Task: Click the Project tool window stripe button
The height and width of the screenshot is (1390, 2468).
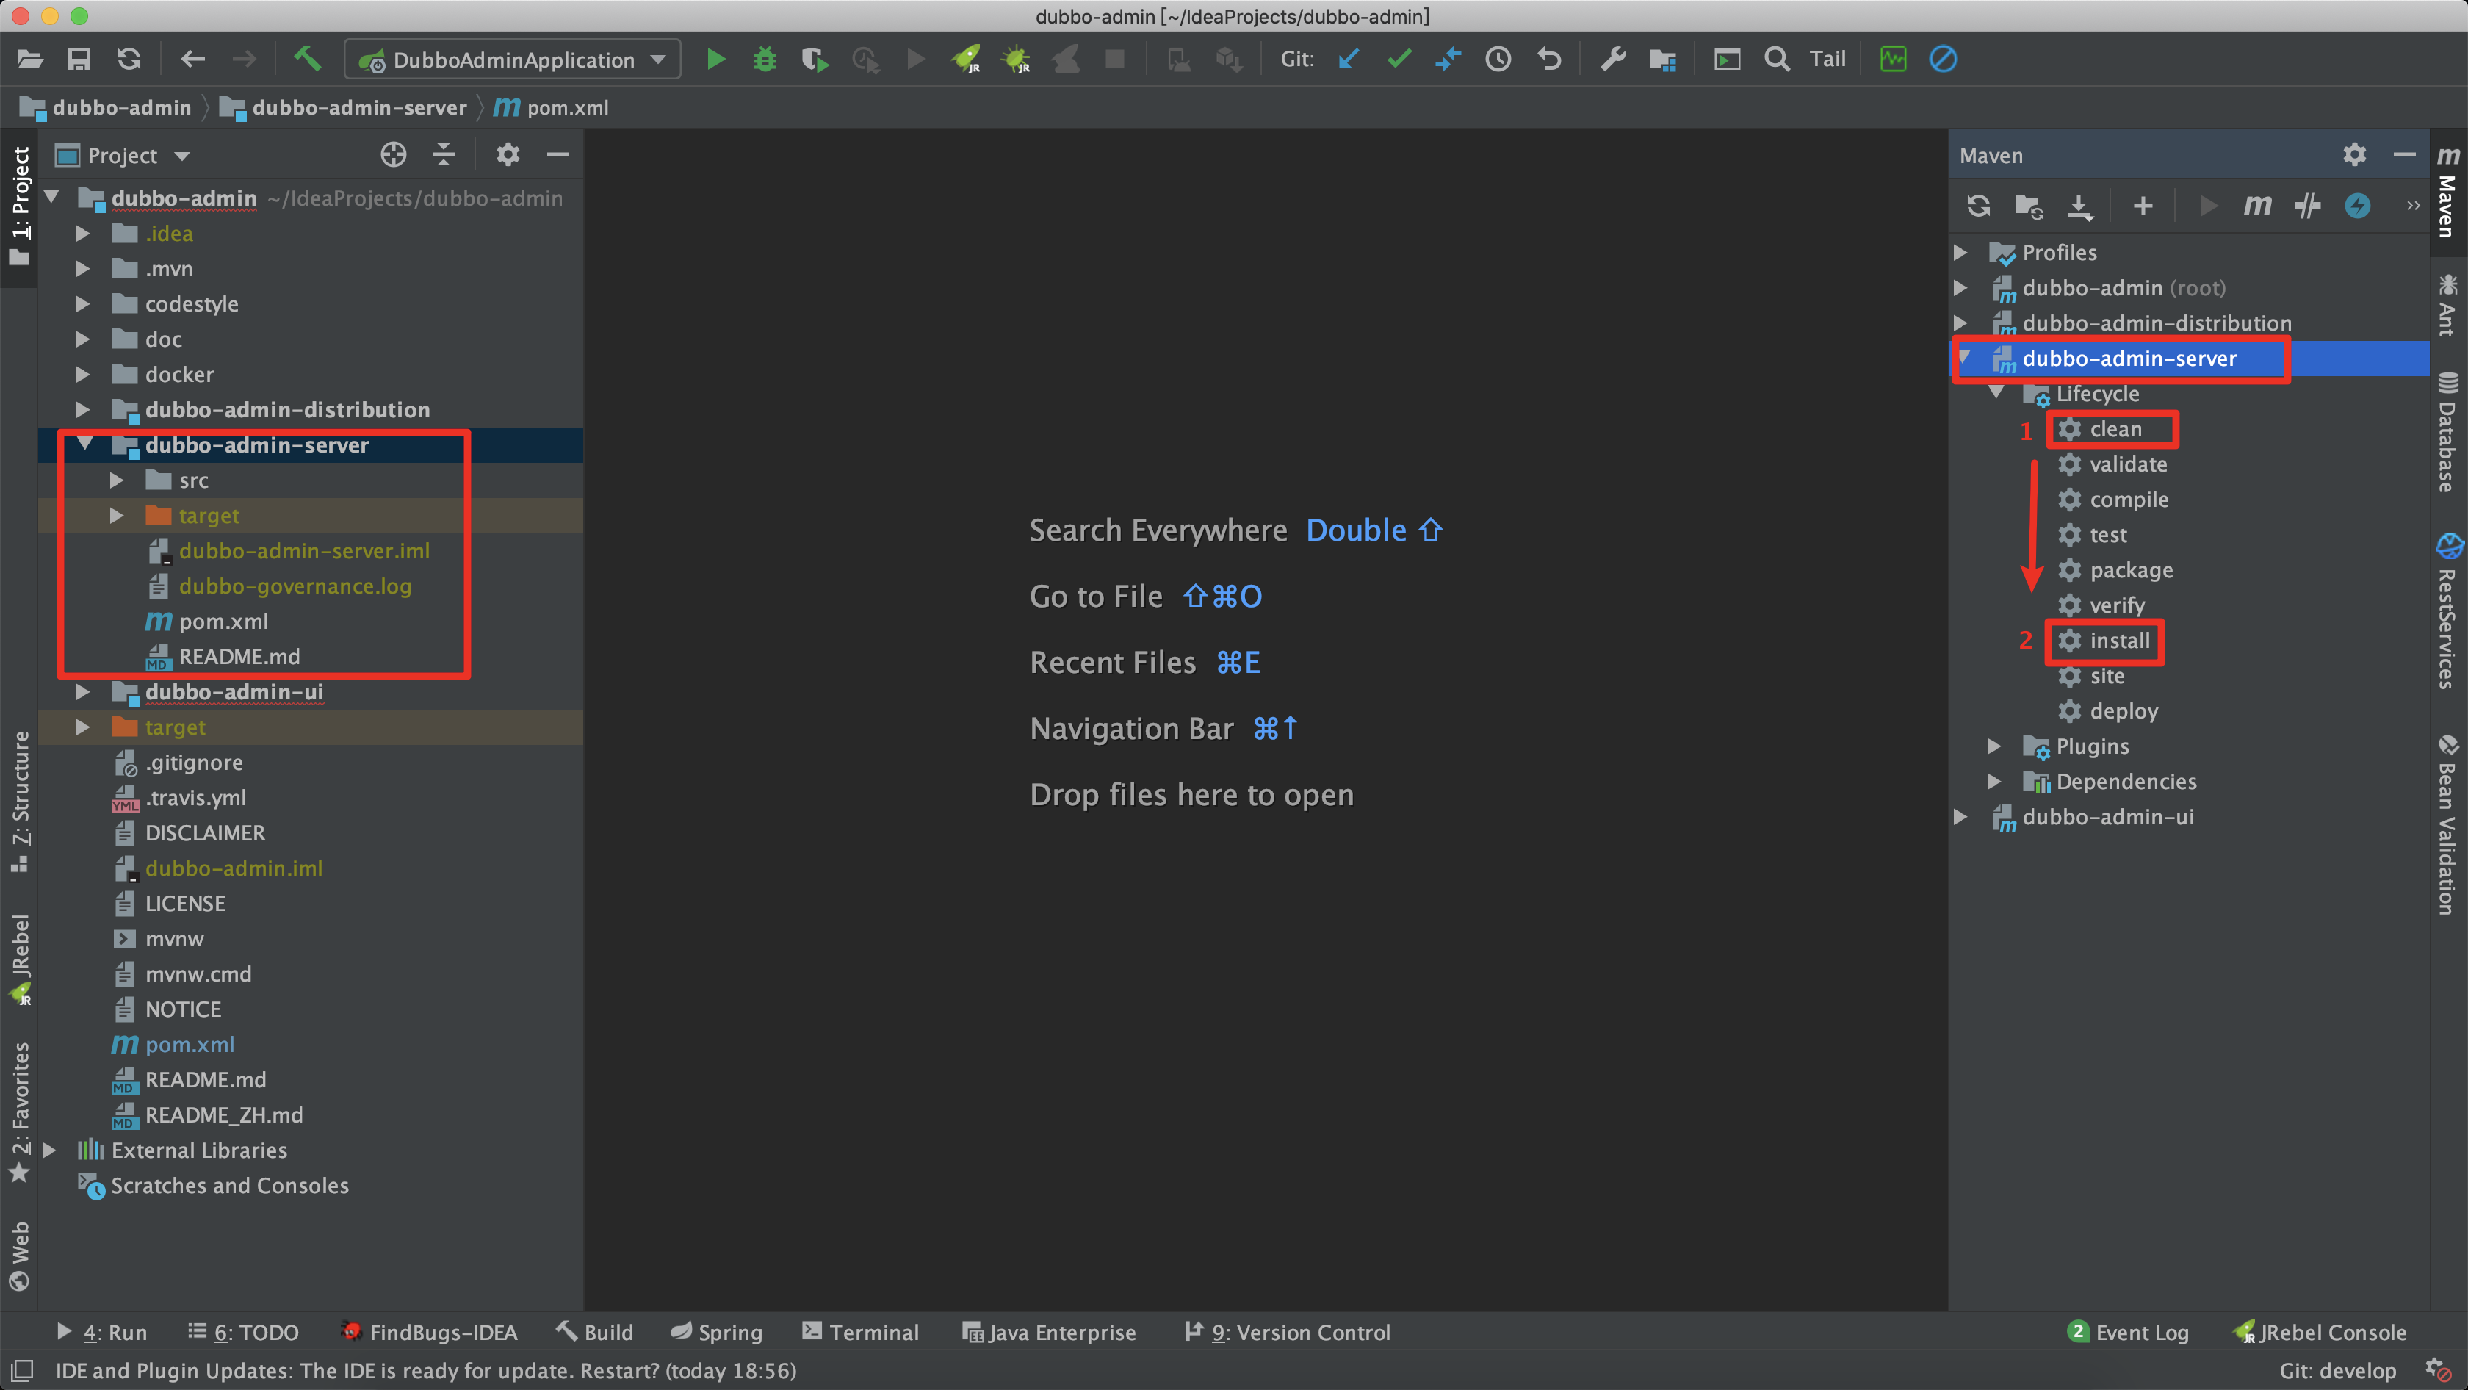Action: 20,206
